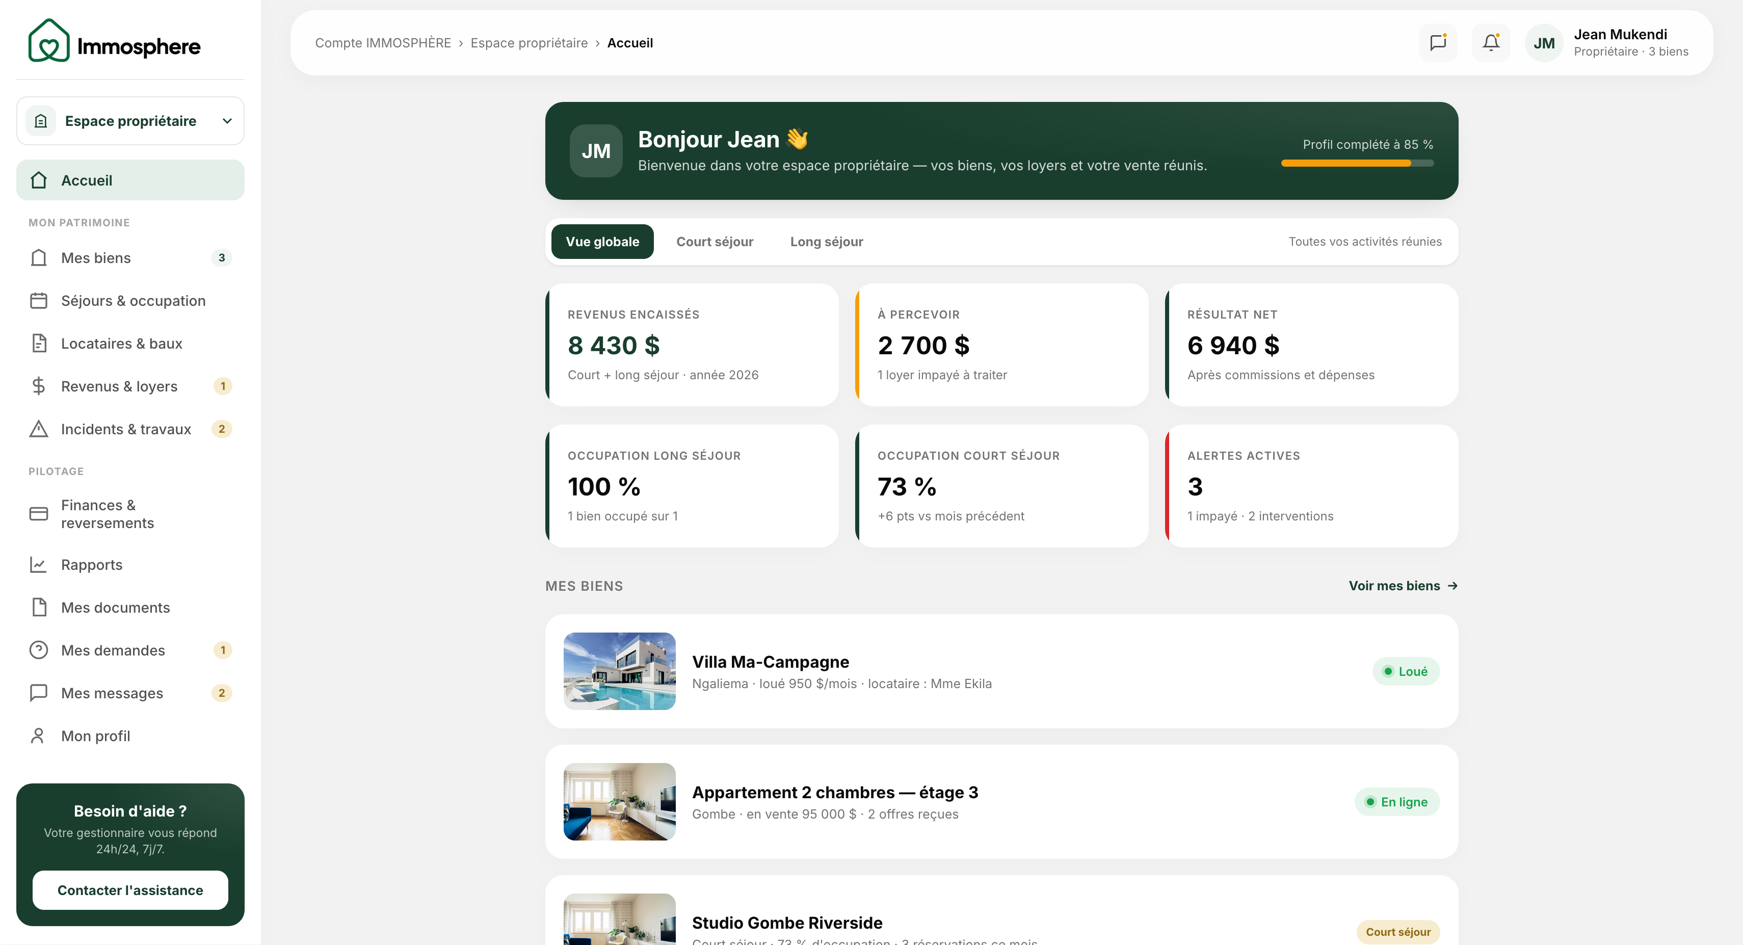Click the person icon for Mon profil

(x=39, y=736)
